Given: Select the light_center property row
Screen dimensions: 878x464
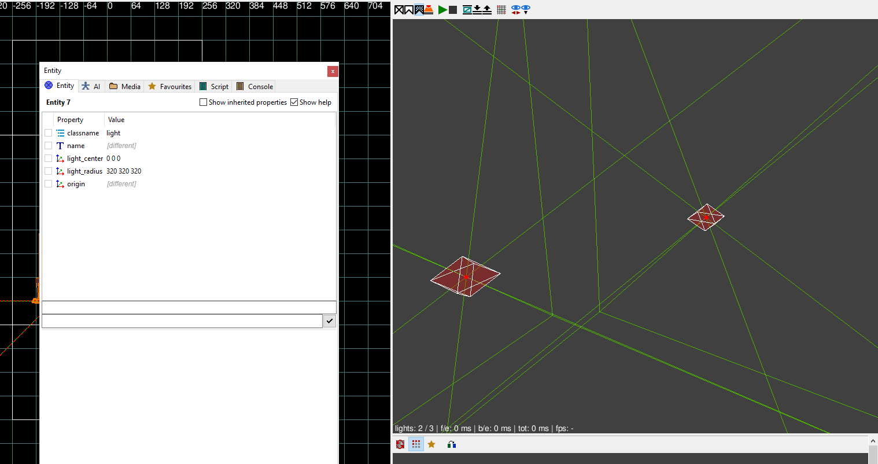Looking at the screenshot, I should click(85, 159).
